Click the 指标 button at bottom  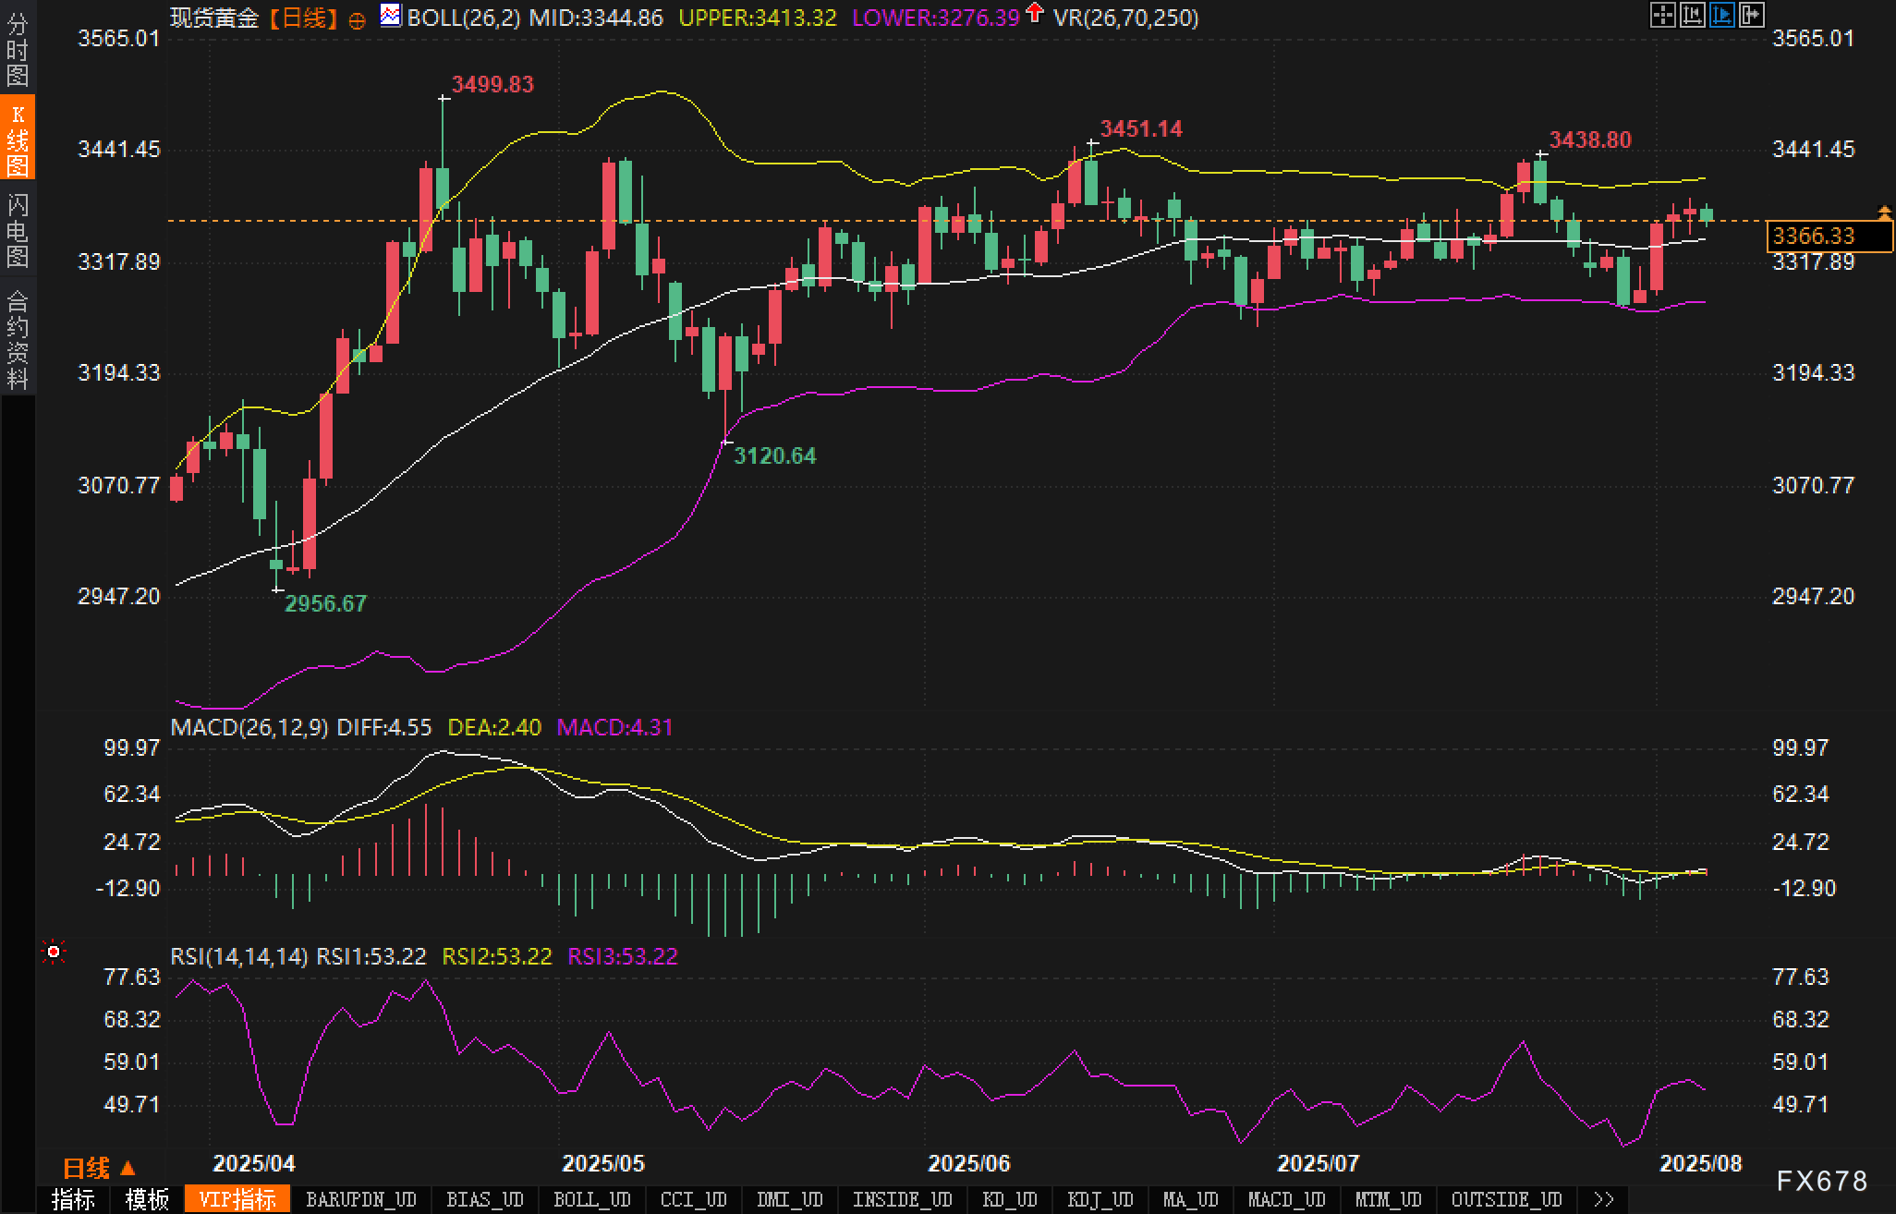point(73,1199)
